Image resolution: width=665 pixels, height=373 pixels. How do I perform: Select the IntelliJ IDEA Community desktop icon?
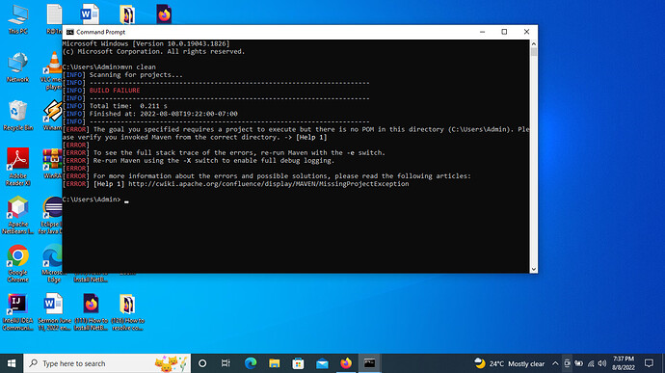[x=17, y=312]
